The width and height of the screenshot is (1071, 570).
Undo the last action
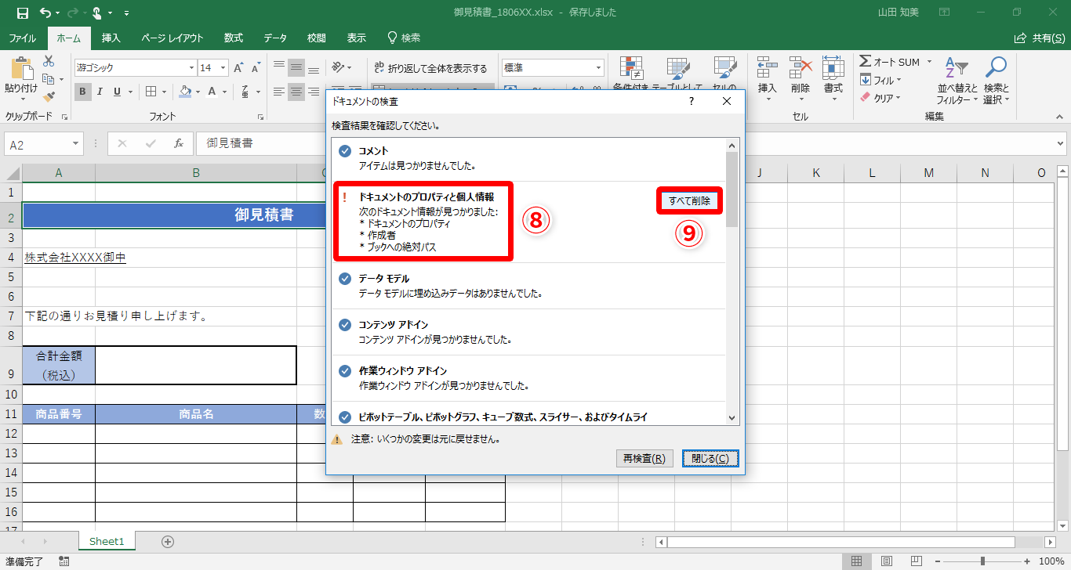[x=45, y=13]
